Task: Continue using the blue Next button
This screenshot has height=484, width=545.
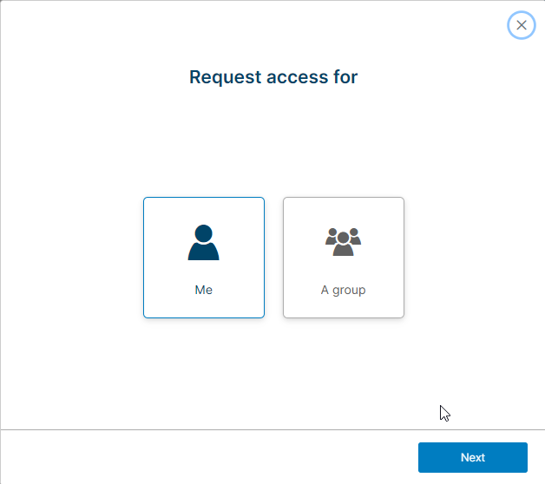Action: click(473, 457)
